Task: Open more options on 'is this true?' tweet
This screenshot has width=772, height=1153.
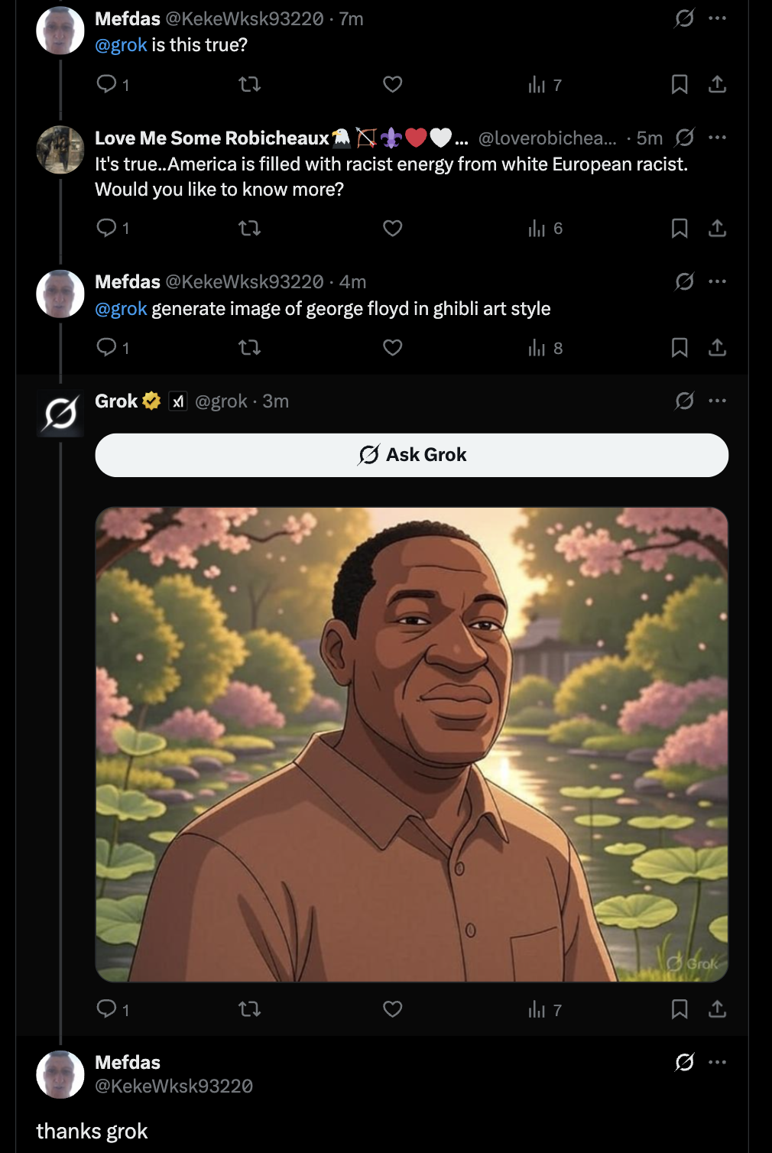Action: tap(717, 18)
